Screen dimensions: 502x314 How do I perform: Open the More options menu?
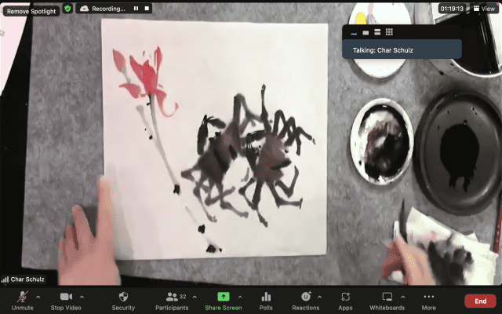(429, 301)
